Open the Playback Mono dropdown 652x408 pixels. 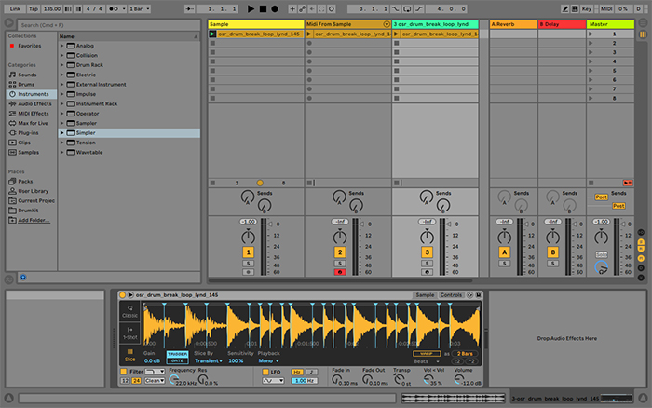(268, 361)
